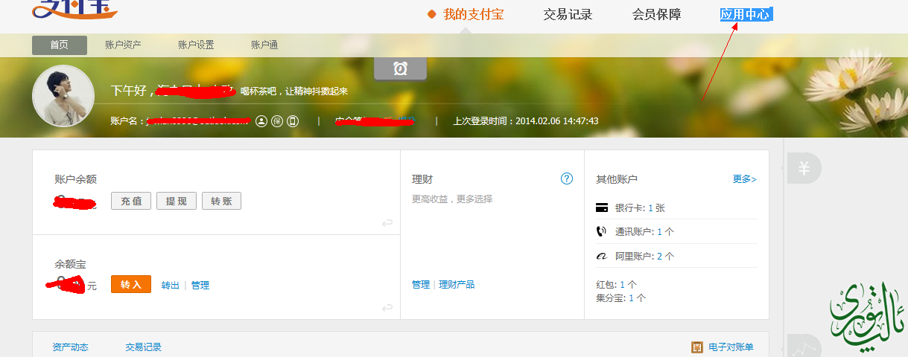Click the 余额宝 label
This screenshot has height=357, width=908.
[x=70, y=264]
